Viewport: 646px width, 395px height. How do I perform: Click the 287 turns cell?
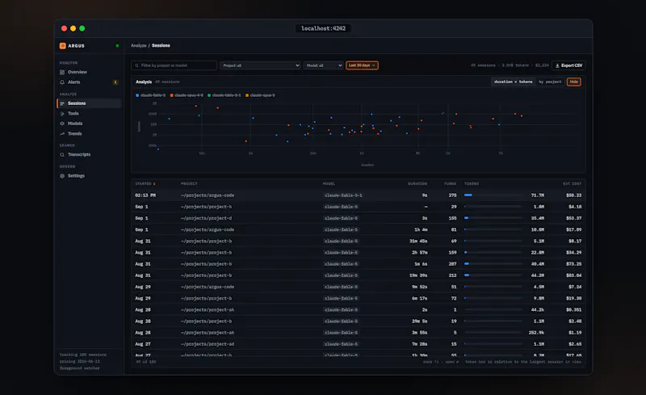pos(452,264)
